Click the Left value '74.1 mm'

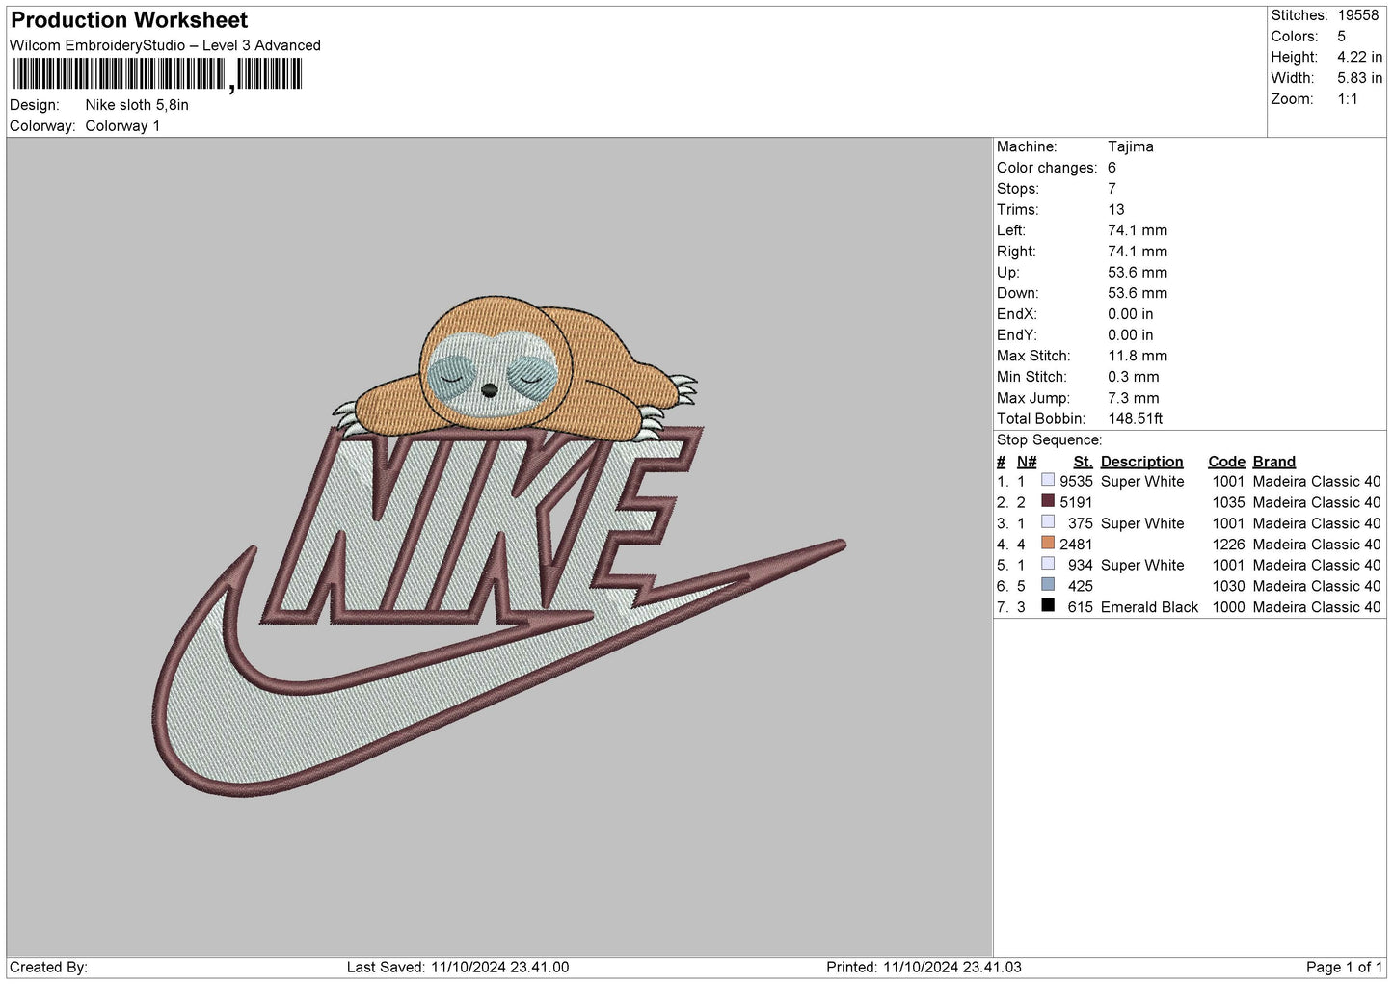click(1138, 230)
